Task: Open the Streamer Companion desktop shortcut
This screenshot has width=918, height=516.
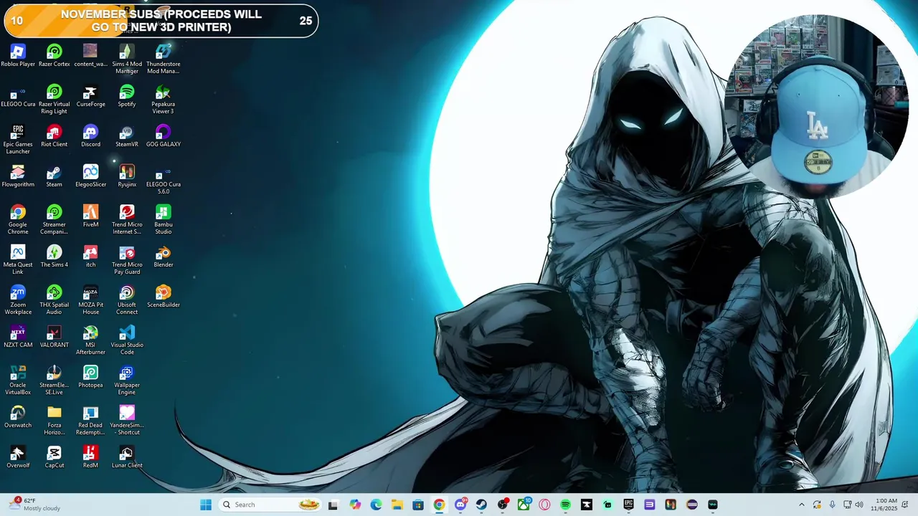Action: tap(55, 219)
